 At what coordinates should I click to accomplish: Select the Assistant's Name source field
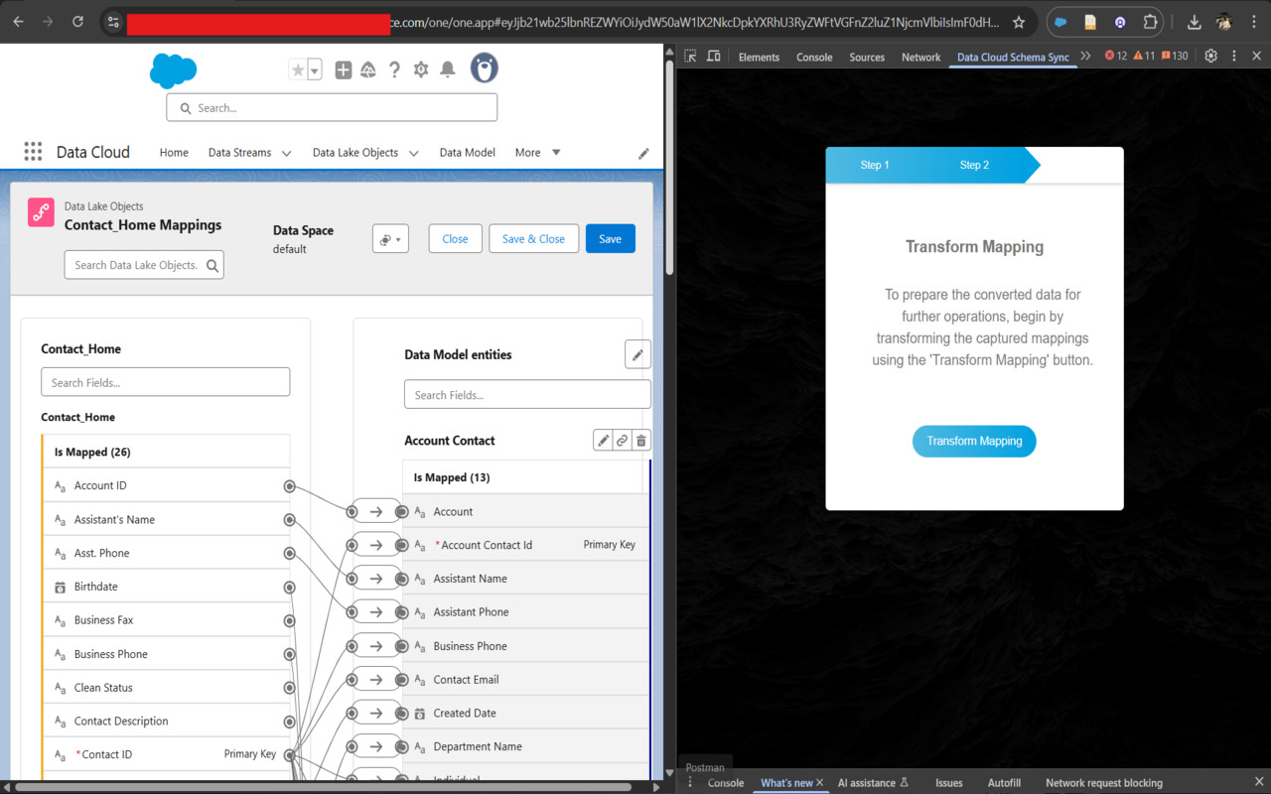[x=167, y=519]
